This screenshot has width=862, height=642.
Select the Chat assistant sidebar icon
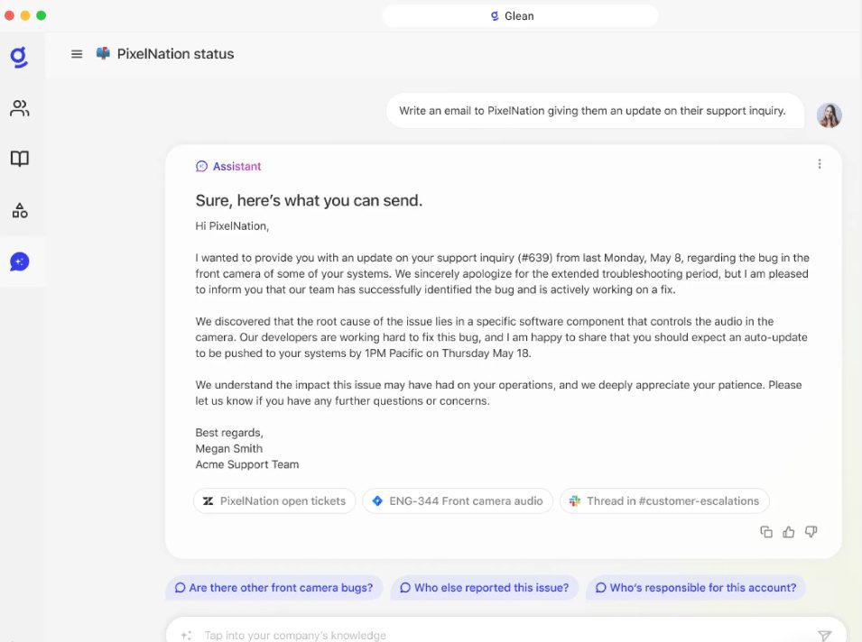pos(19,261)
